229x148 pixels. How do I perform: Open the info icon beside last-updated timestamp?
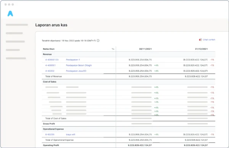click(98, 41)
